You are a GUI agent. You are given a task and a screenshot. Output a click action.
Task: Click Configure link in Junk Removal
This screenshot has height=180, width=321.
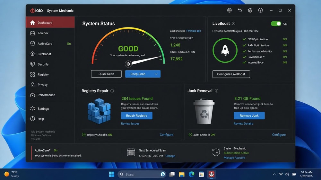pos(279,135)
